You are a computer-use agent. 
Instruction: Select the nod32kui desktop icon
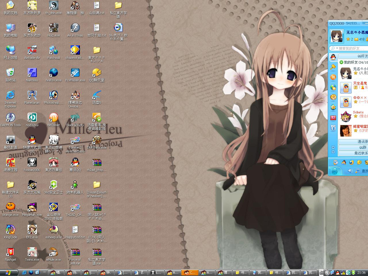pyautogui.click(x=32, y=120)
